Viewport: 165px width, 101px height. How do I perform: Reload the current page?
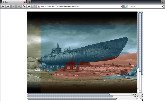point(24,6)
